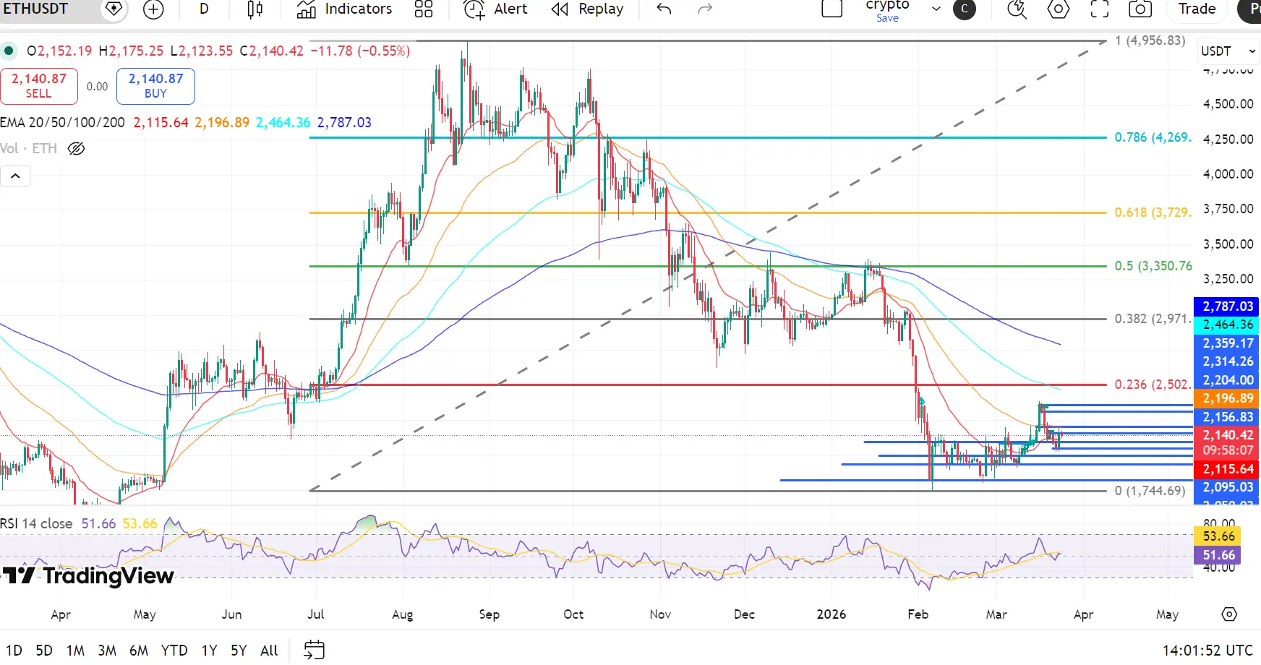Show All available data range
This screenshot has height=665, width=1261.
tap(269, 651)
